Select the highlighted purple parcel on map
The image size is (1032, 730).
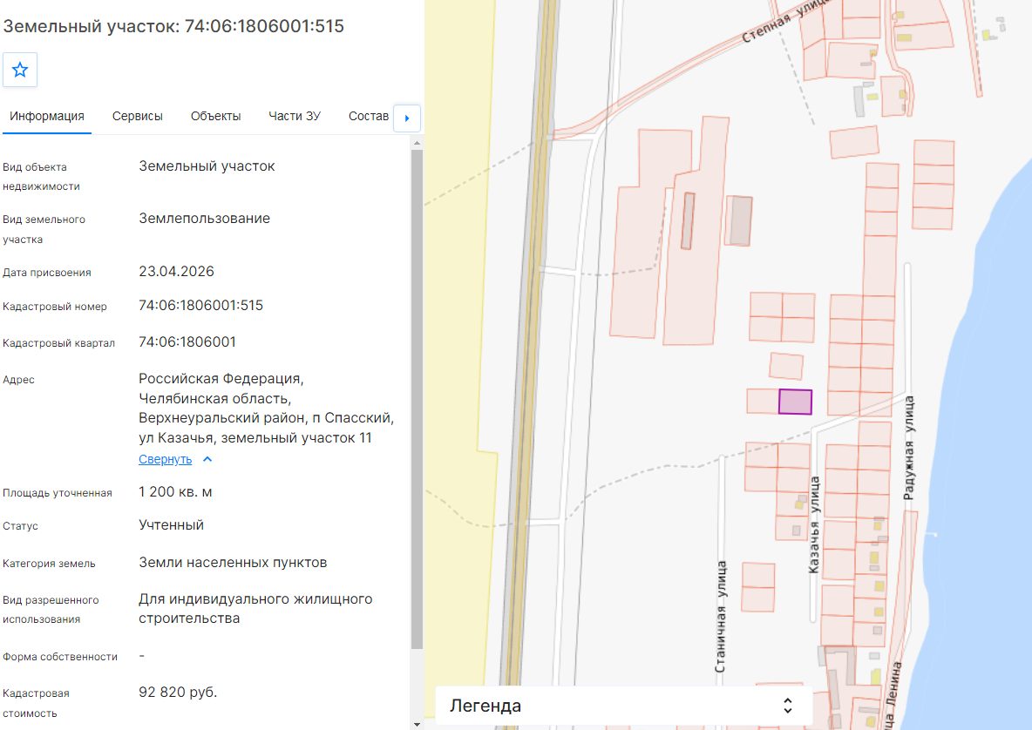coord(795,402)
